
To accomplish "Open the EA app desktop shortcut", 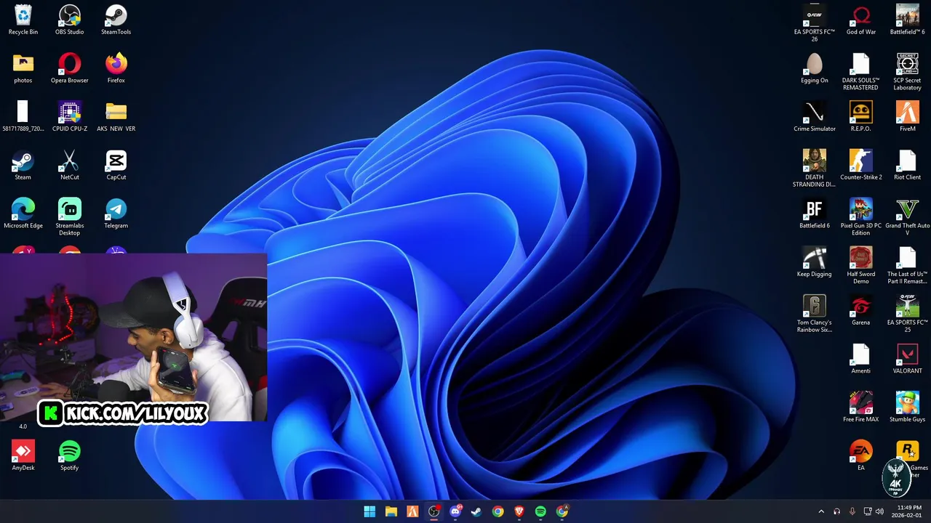I will click(861, 455).
